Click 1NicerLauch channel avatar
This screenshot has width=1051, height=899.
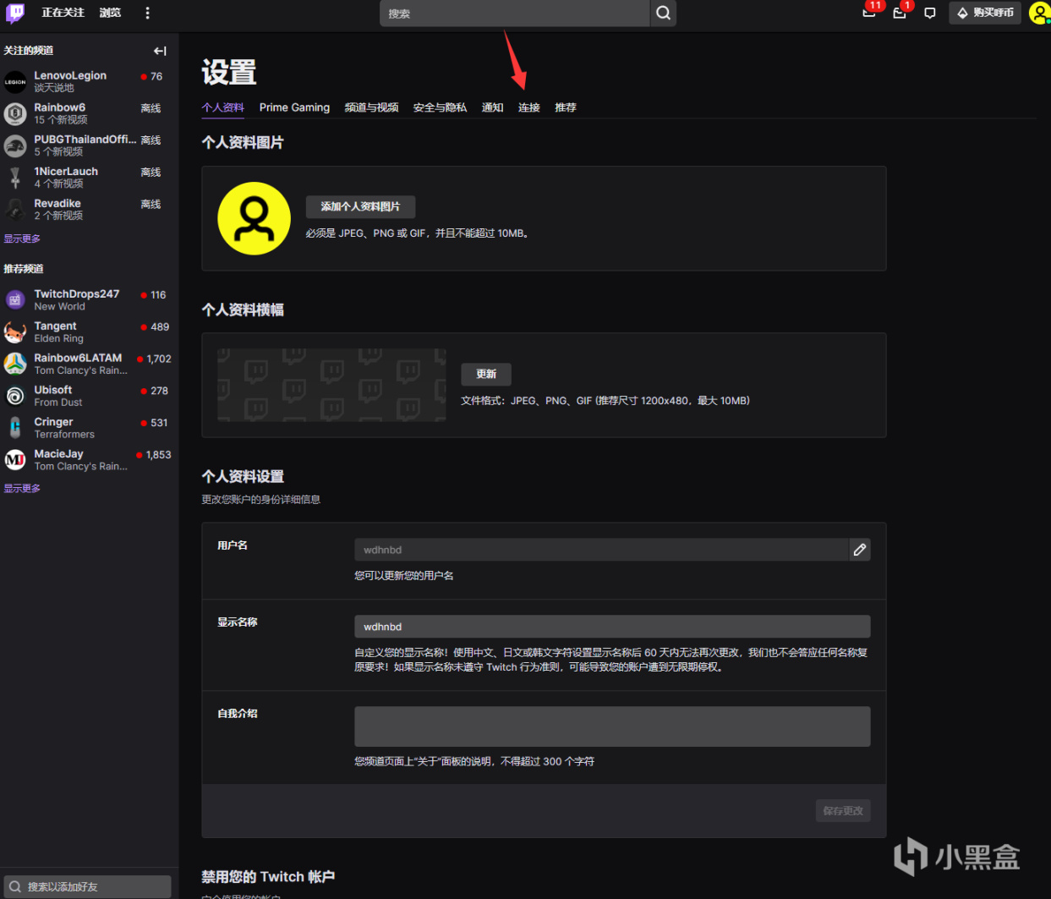pos(15,178)
